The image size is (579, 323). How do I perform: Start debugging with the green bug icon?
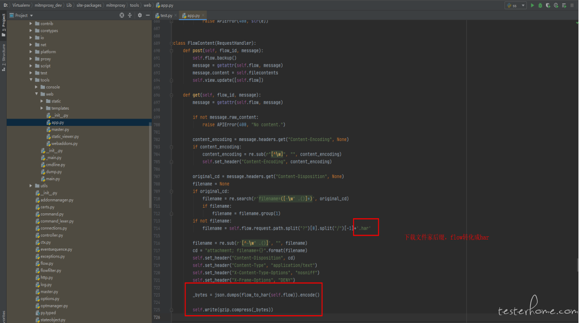coord(540,5)
